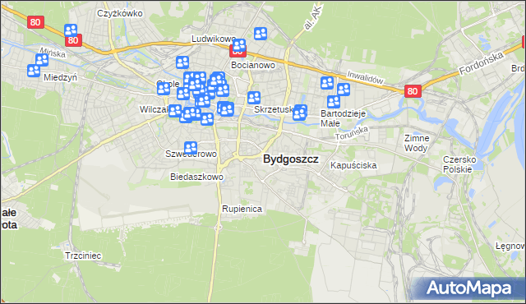The height and width of the screenshot is (304, 526).
Task: Click the Bydgoszcz city label
Action: [x=290, y=159]
